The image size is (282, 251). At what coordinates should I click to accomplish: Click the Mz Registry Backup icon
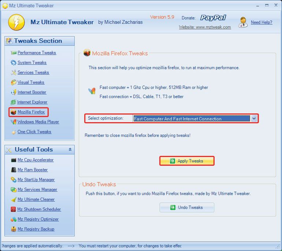[x=14, y=229]
